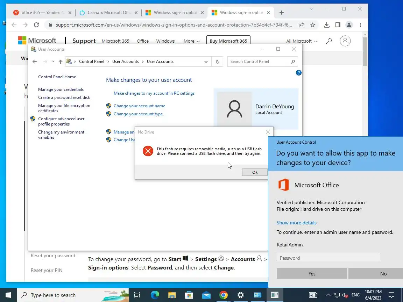
Task: Open recent locations dropdown in User Accounts
Action: 53,62
